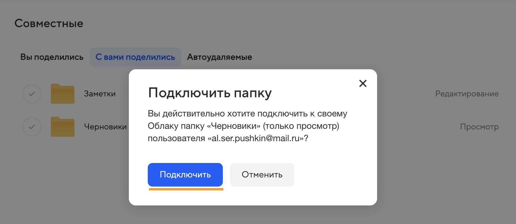Open the Автоудаляемые tab
This screenshot has height=224, width=516.
point(219,57)
